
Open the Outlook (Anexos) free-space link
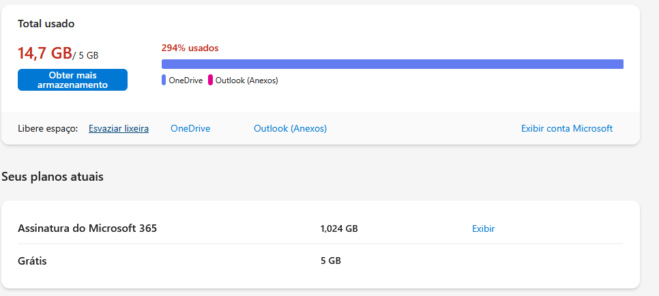point(290,129)
